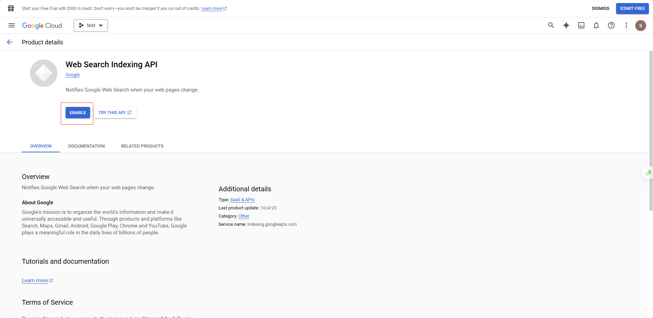Screen dimensions: 653x318
Task: Open the main navigation hamburger menu
Action: click(12, 25)
